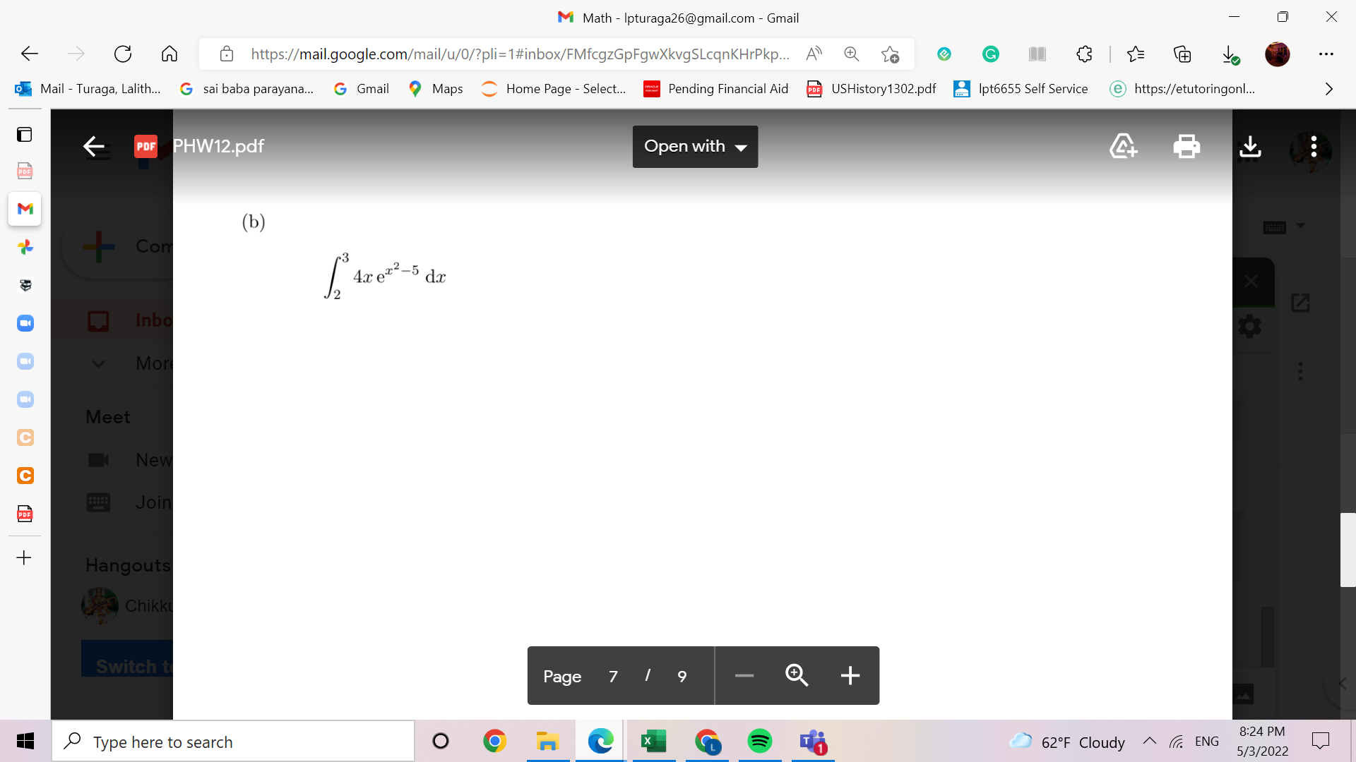Image resolution: width=1356 pixels, height=762 pixels.
Task: Add a new sidebar app
Action: (x=24, y=558)
